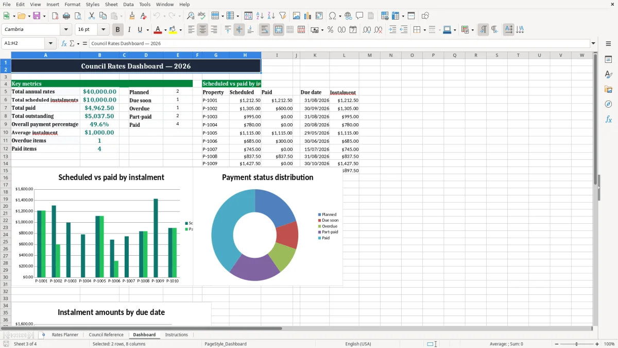
Task: Open the Sheet menu
Action: (111, 4)
